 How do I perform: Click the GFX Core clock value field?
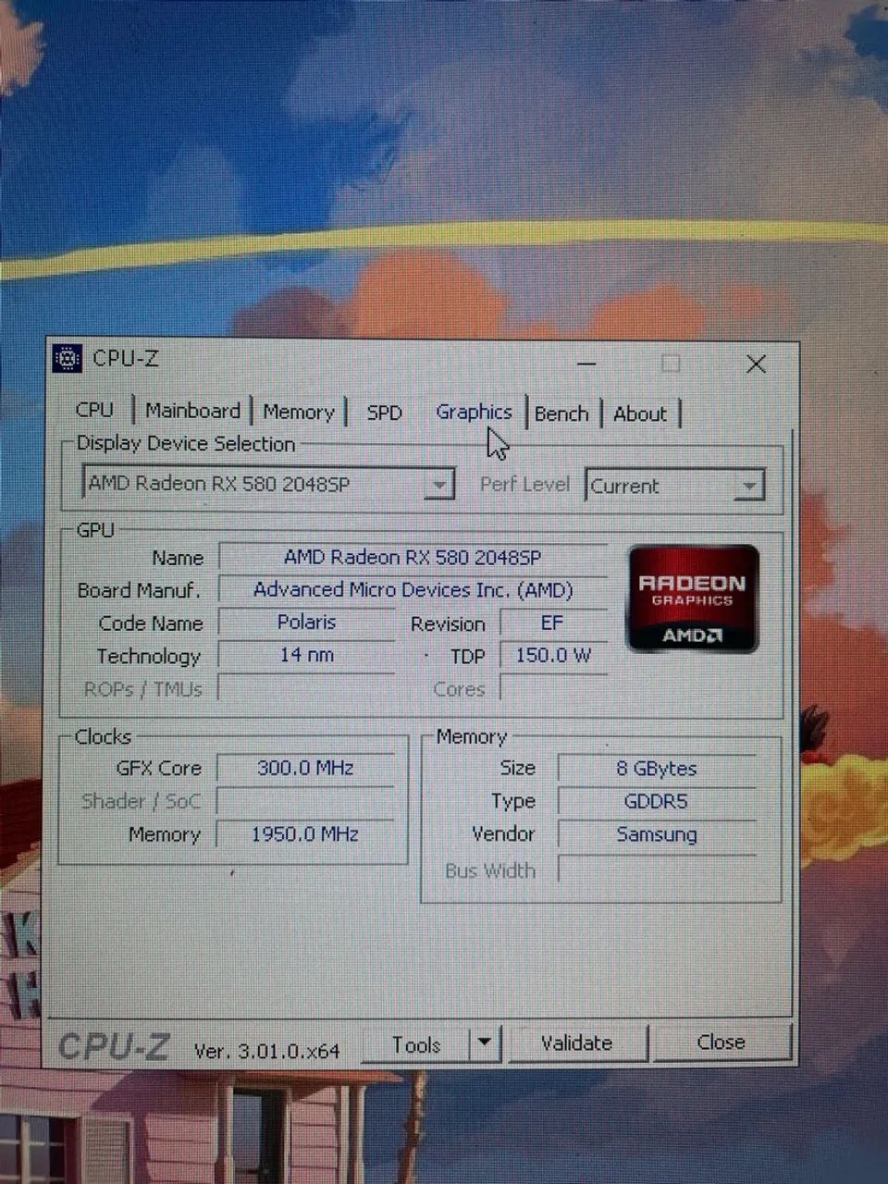tap(306, 768)
